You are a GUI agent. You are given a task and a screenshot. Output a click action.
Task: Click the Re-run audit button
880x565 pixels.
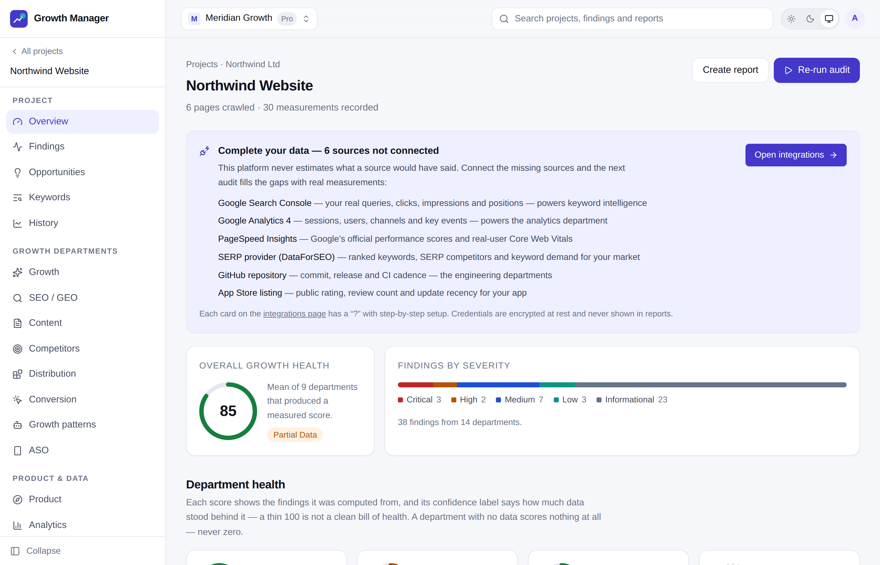click(x=817, y=70)
